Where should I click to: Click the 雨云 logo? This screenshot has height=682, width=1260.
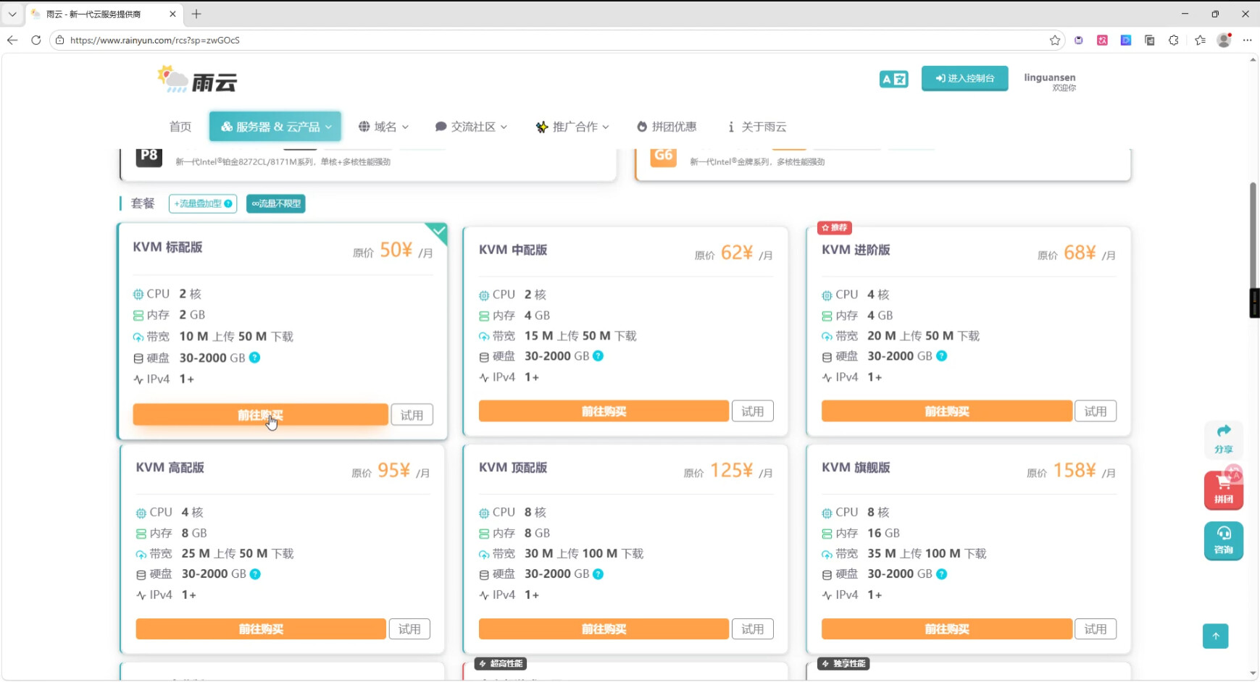pos(198,80)
